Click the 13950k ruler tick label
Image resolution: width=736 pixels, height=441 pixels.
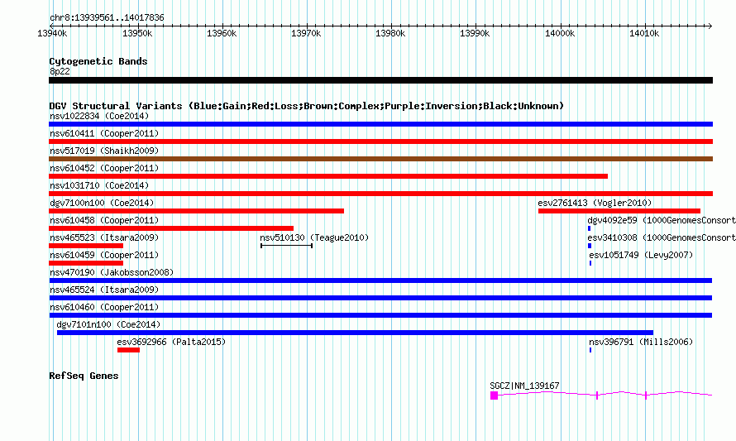[x=137, y=34]
